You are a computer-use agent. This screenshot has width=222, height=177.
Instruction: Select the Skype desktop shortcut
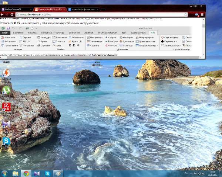6,142
